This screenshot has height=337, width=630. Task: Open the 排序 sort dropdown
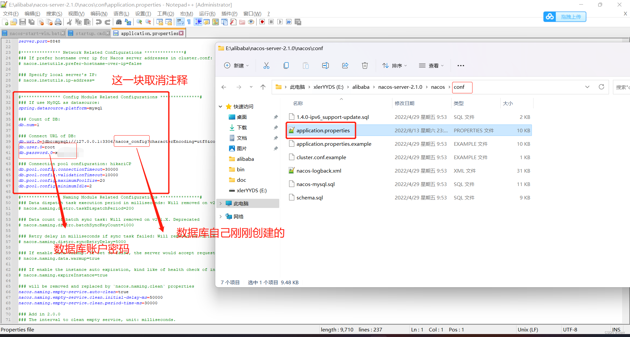coord(395,66)
